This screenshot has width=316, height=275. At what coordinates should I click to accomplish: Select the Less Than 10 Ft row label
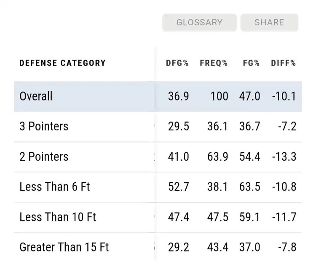(x=58, y=217)
